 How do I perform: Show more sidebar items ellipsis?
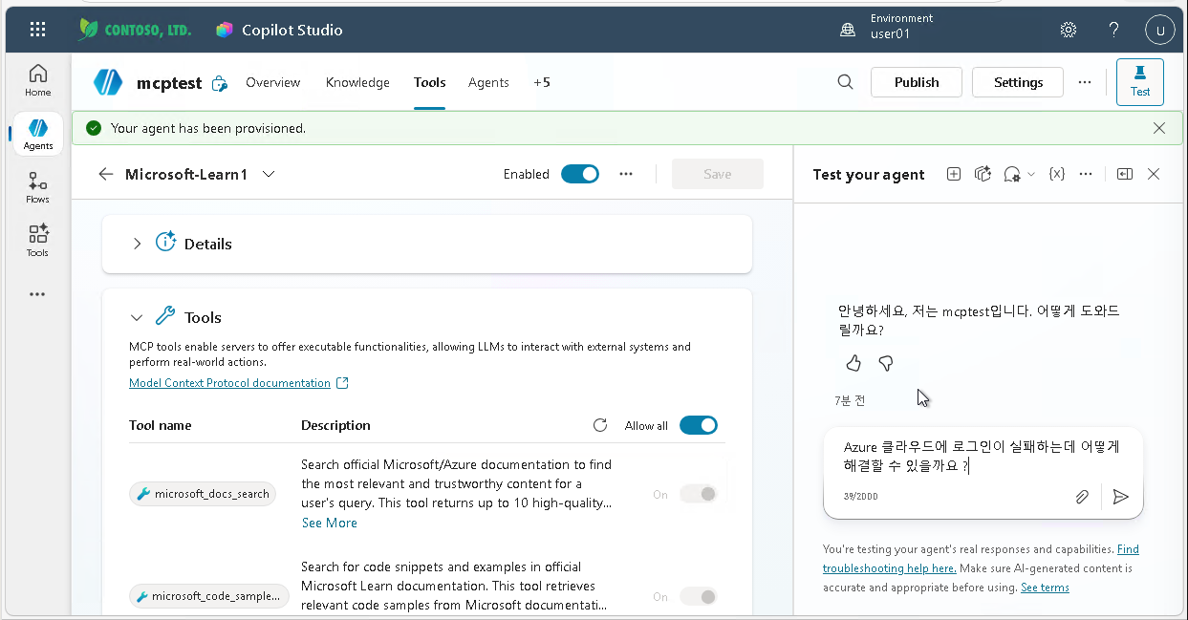pyautogui.click(x=37, y=294)
